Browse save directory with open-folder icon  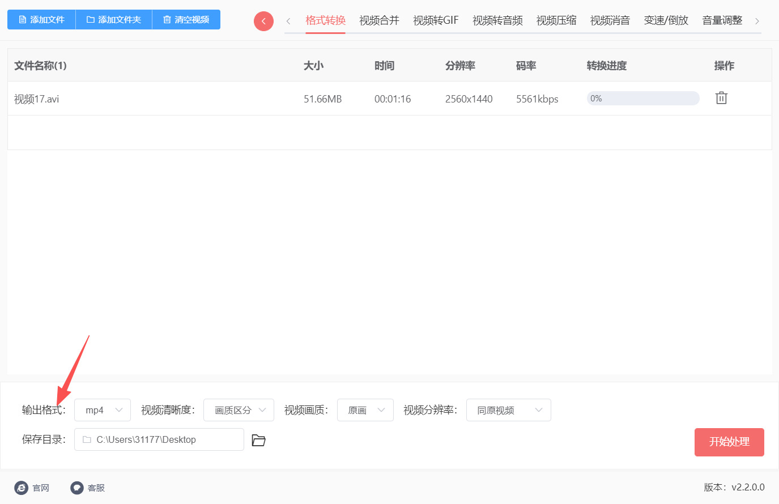pyautogui.click(x=258, y=440)
